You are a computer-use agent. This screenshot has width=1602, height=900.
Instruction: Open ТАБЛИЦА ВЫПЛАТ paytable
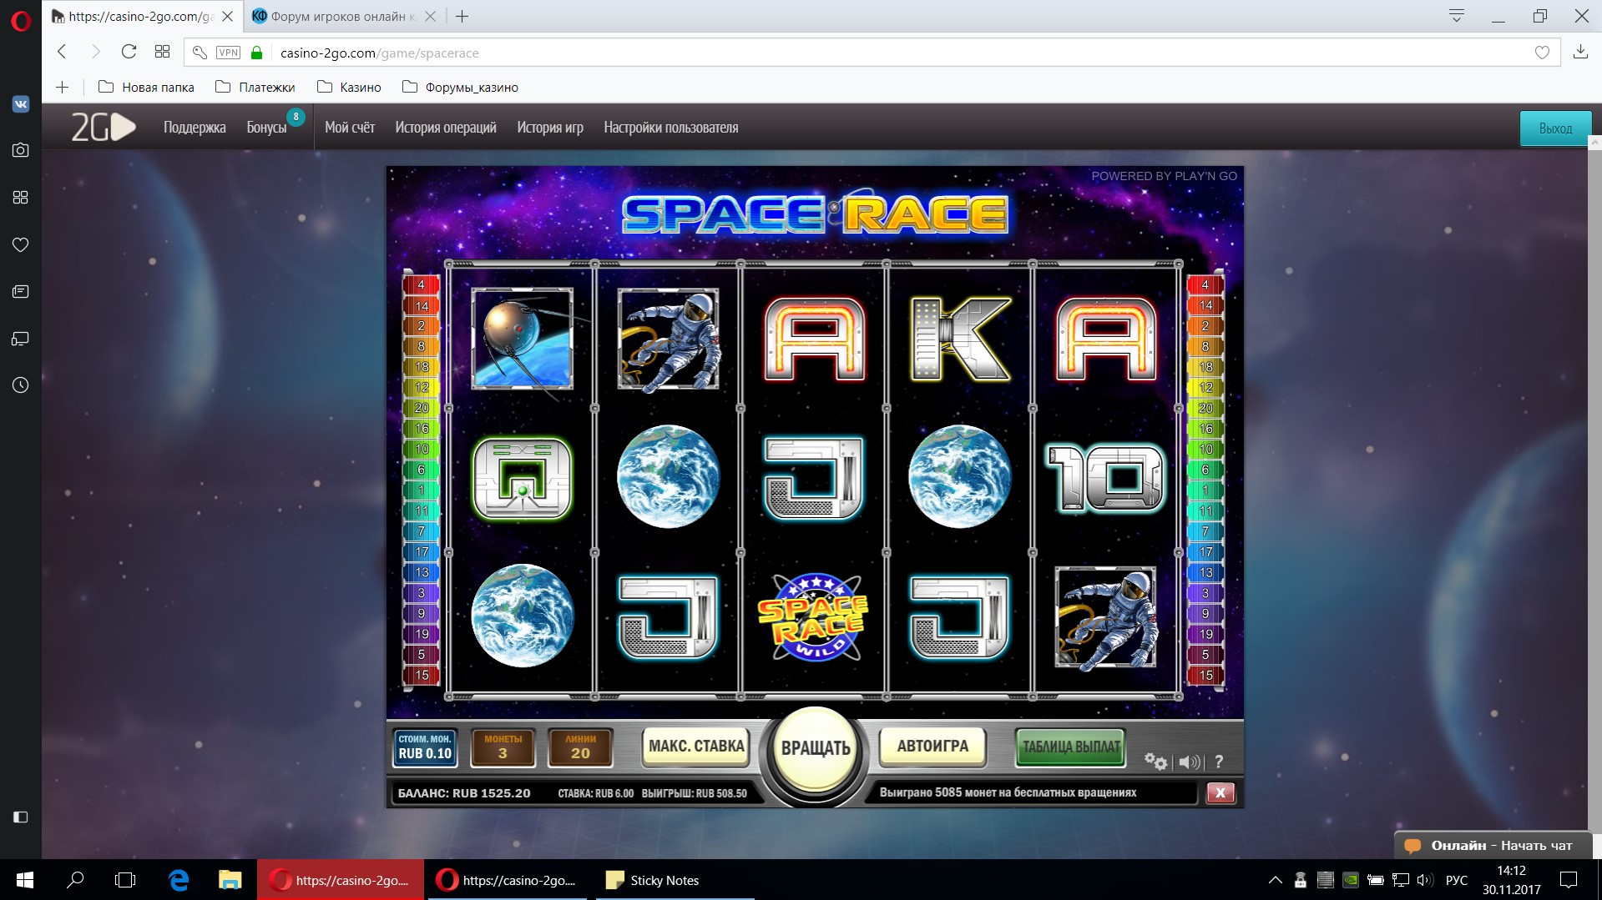tap(1071, 747)
